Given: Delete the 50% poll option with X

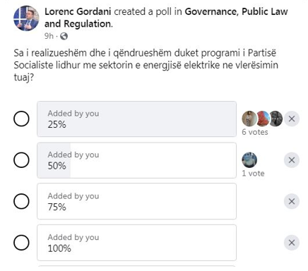Looking at the screenshot, I should (292, 160).
